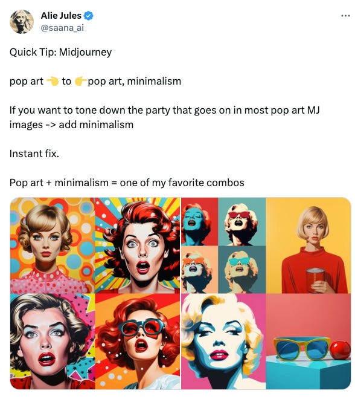Open Marilyn-style portrait on pink background

click(223, 342)
